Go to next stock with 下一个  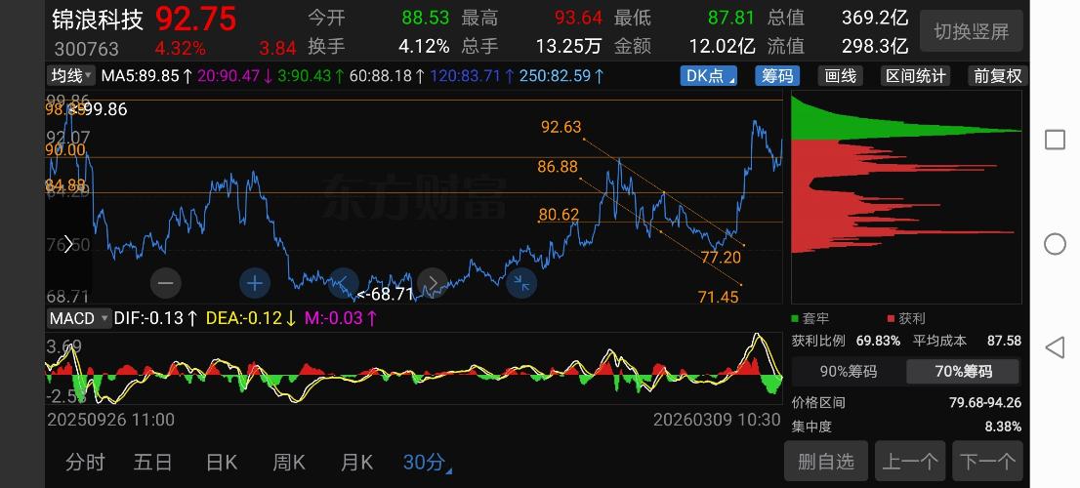pos(987,461)
